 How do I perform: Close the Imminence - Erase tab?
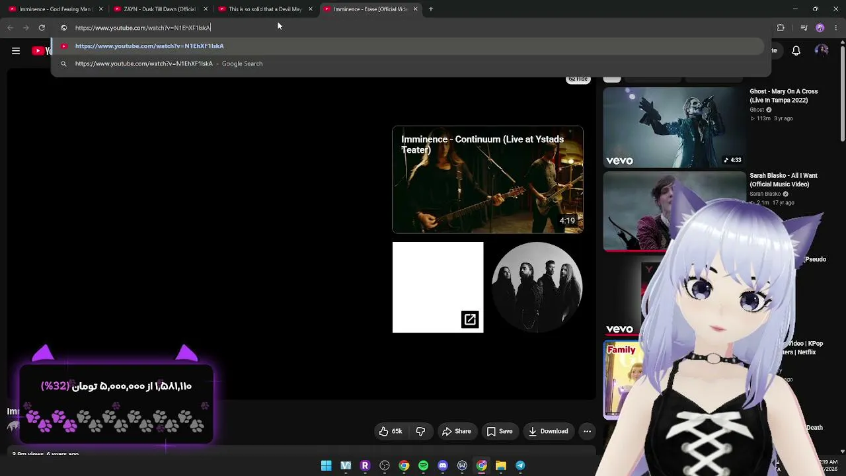point(415,9)
